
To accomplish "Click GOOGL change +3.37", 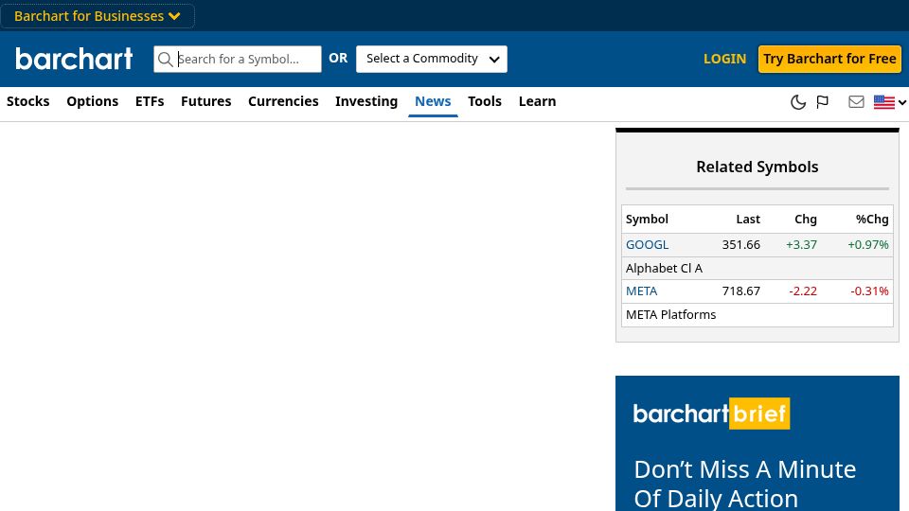I will click(x=801, y=244).
